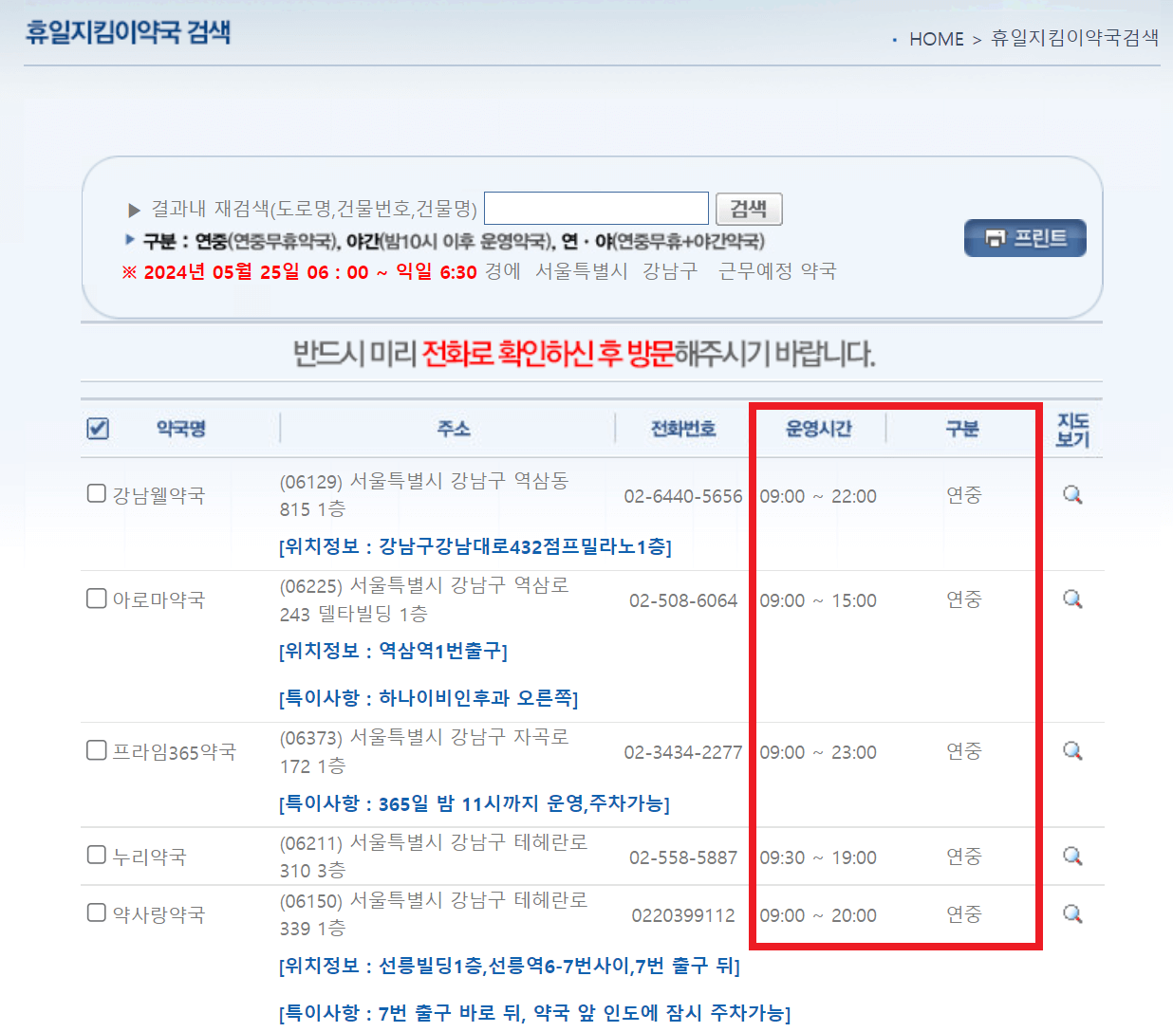The width and height of the screenshot is (1173, 1032).
Task: Open 약사랑약국 선릉빌딩 location link
Action: pyautogui.click(x=509, y=966)
